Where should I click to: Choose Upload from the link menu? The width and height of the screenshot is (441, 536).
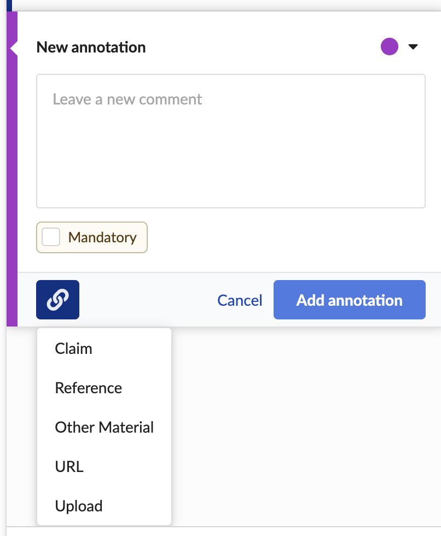[79, 506]
